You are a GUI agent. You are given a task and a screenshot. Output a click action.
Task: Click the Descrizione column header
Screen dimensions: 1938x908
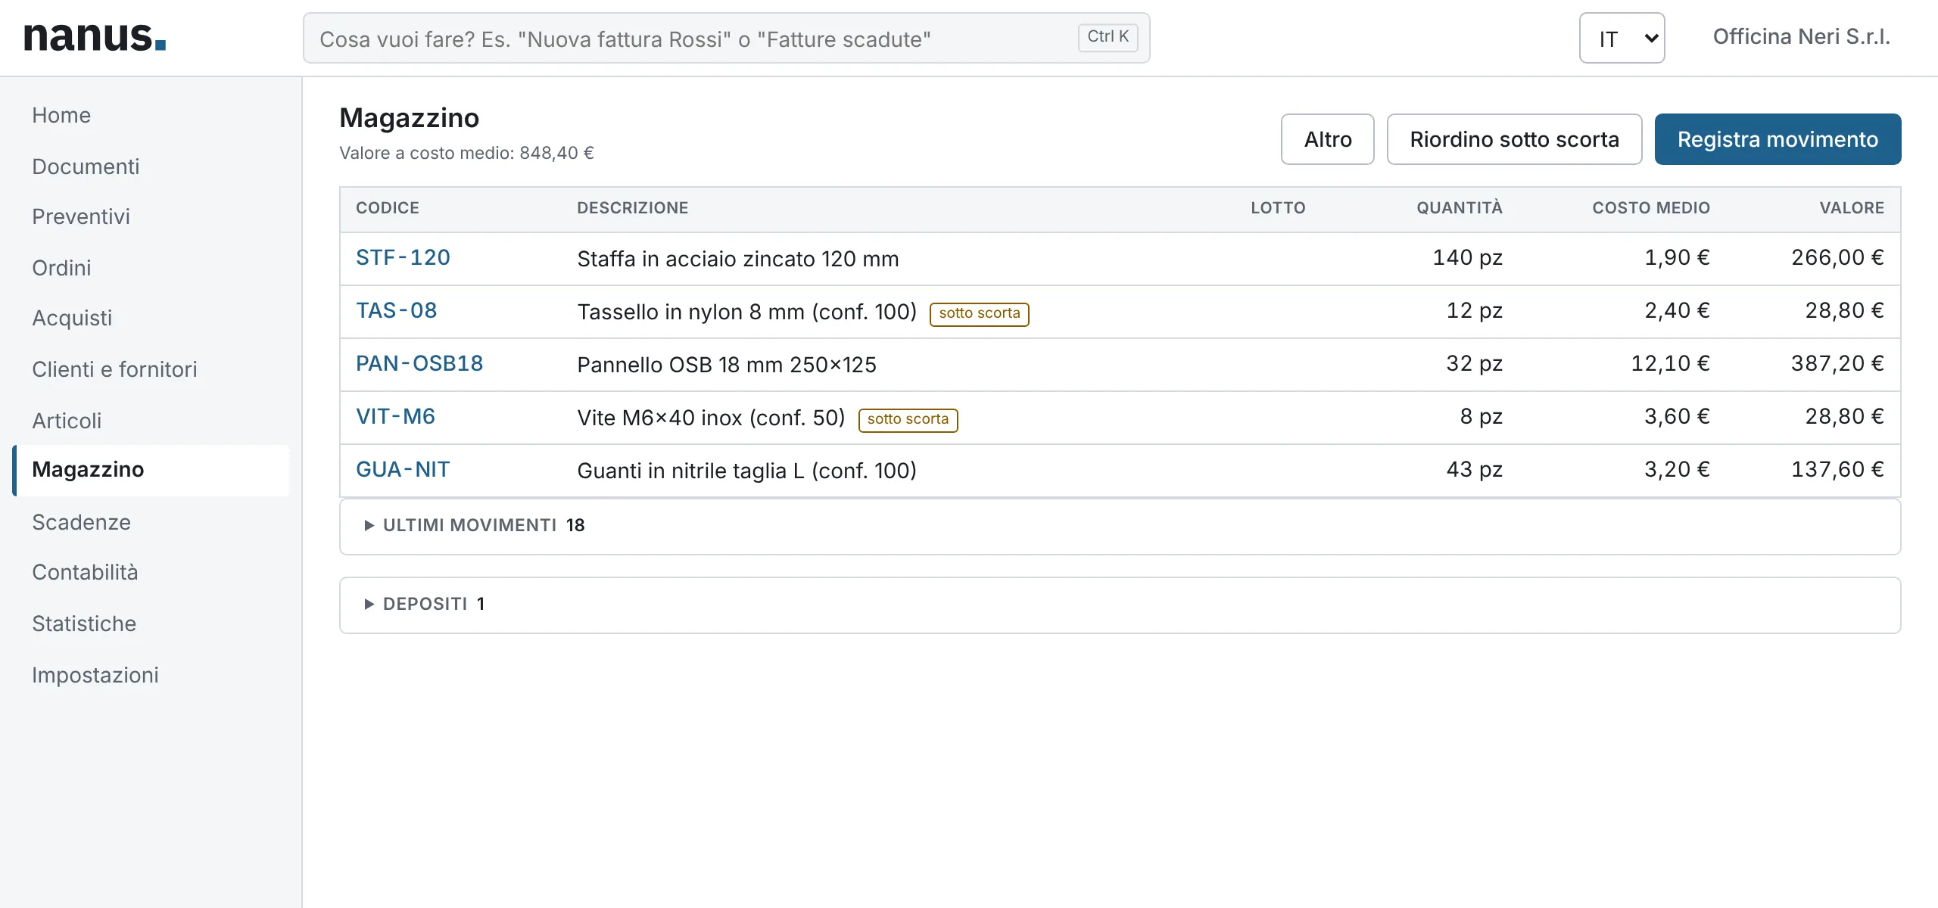click(x=633, y=208)
